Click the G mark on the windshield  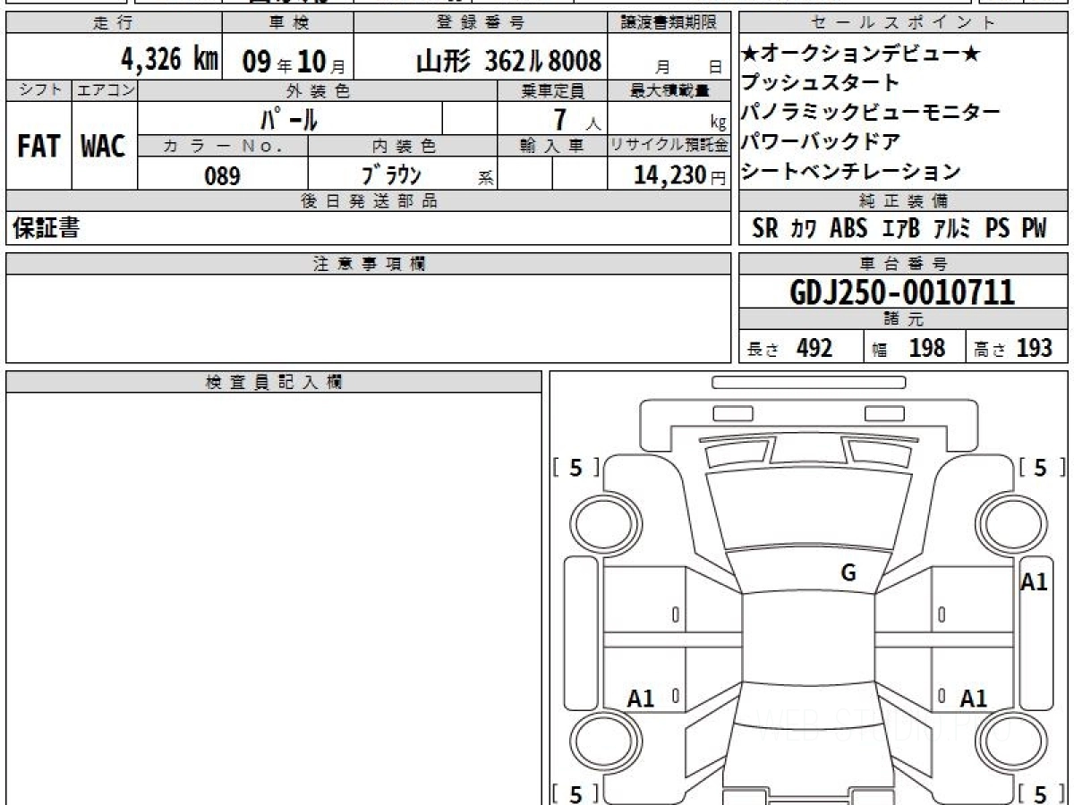tap(848, 573)
